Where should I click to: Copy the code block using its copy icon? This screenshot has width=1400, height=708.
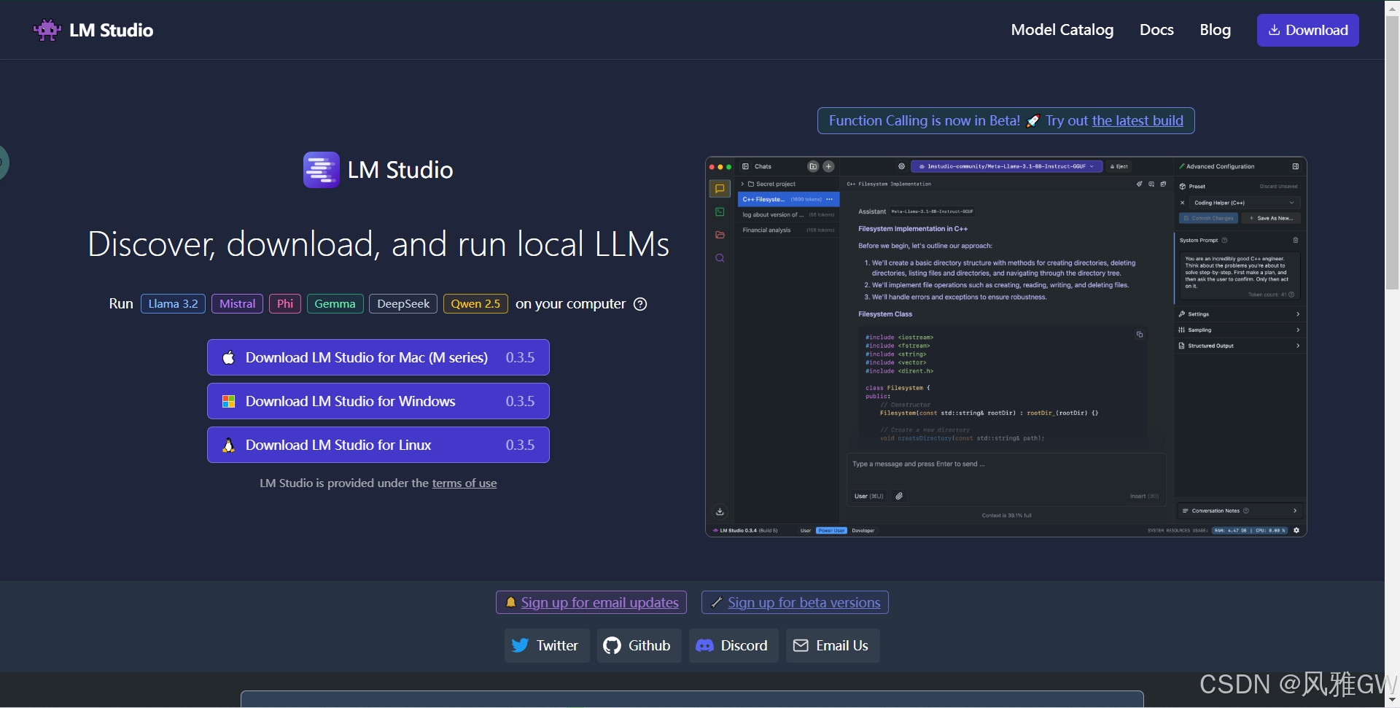[1140, 334]
